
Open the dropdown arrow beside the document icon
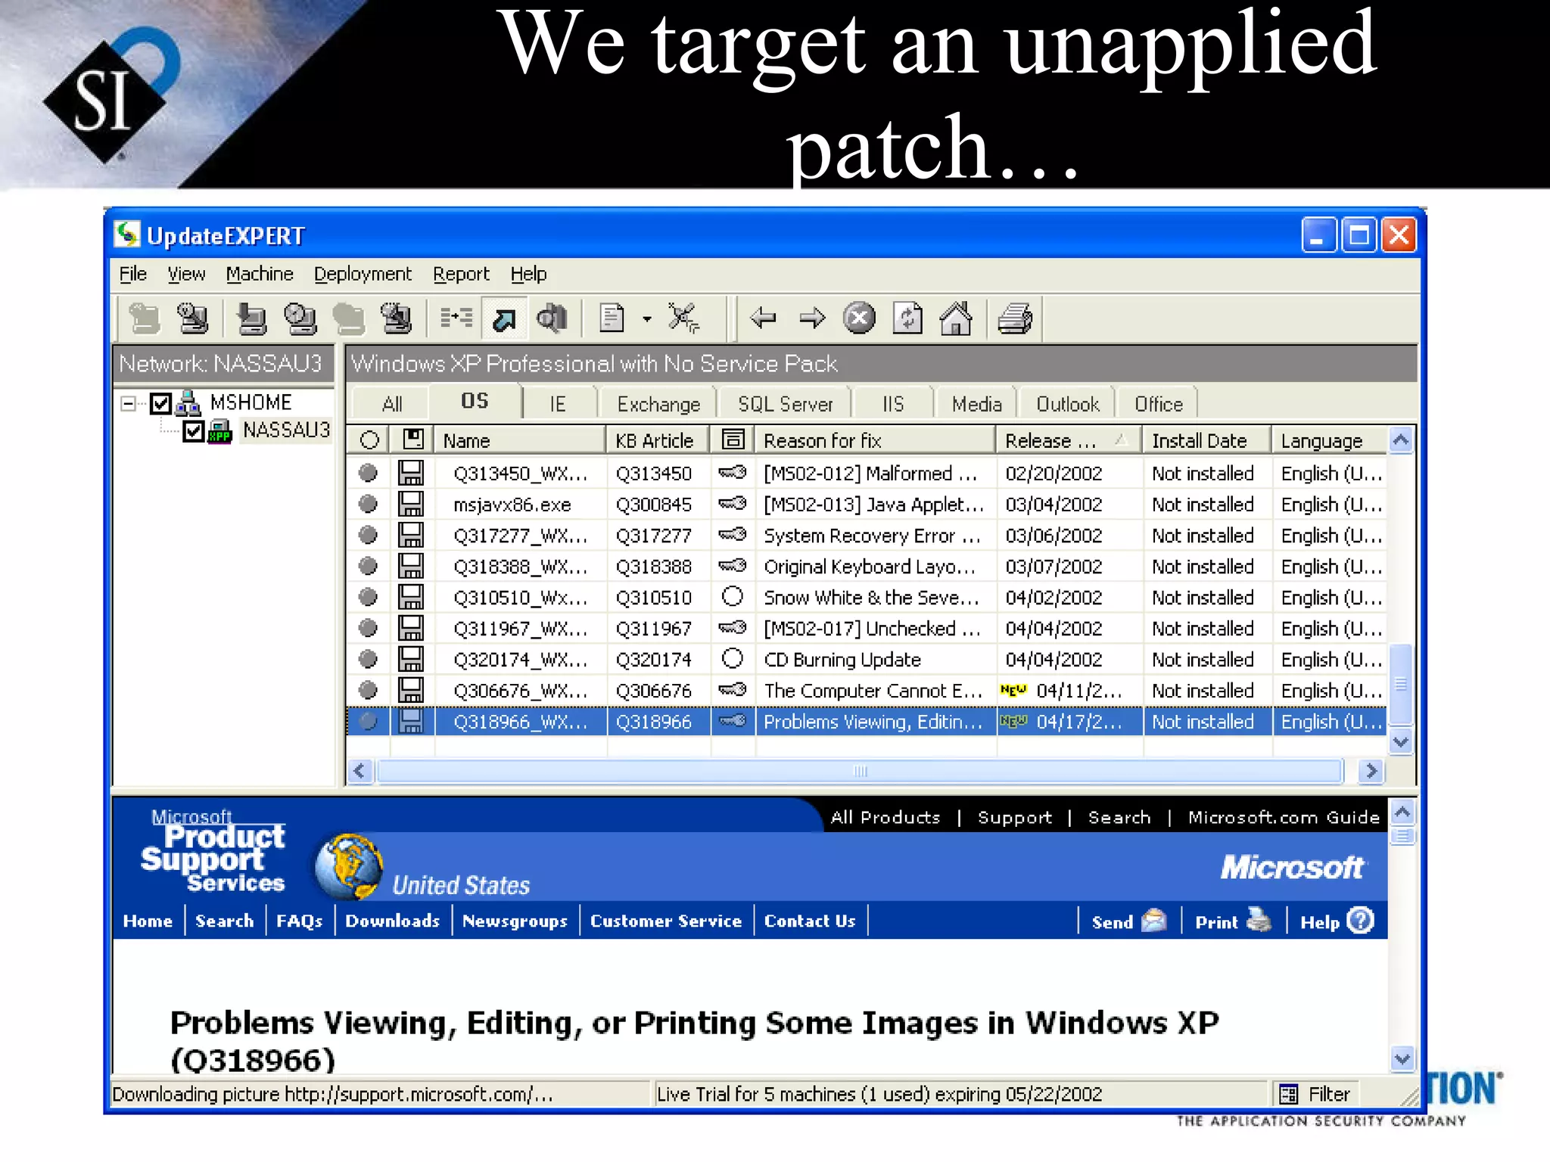click(647, 318)
